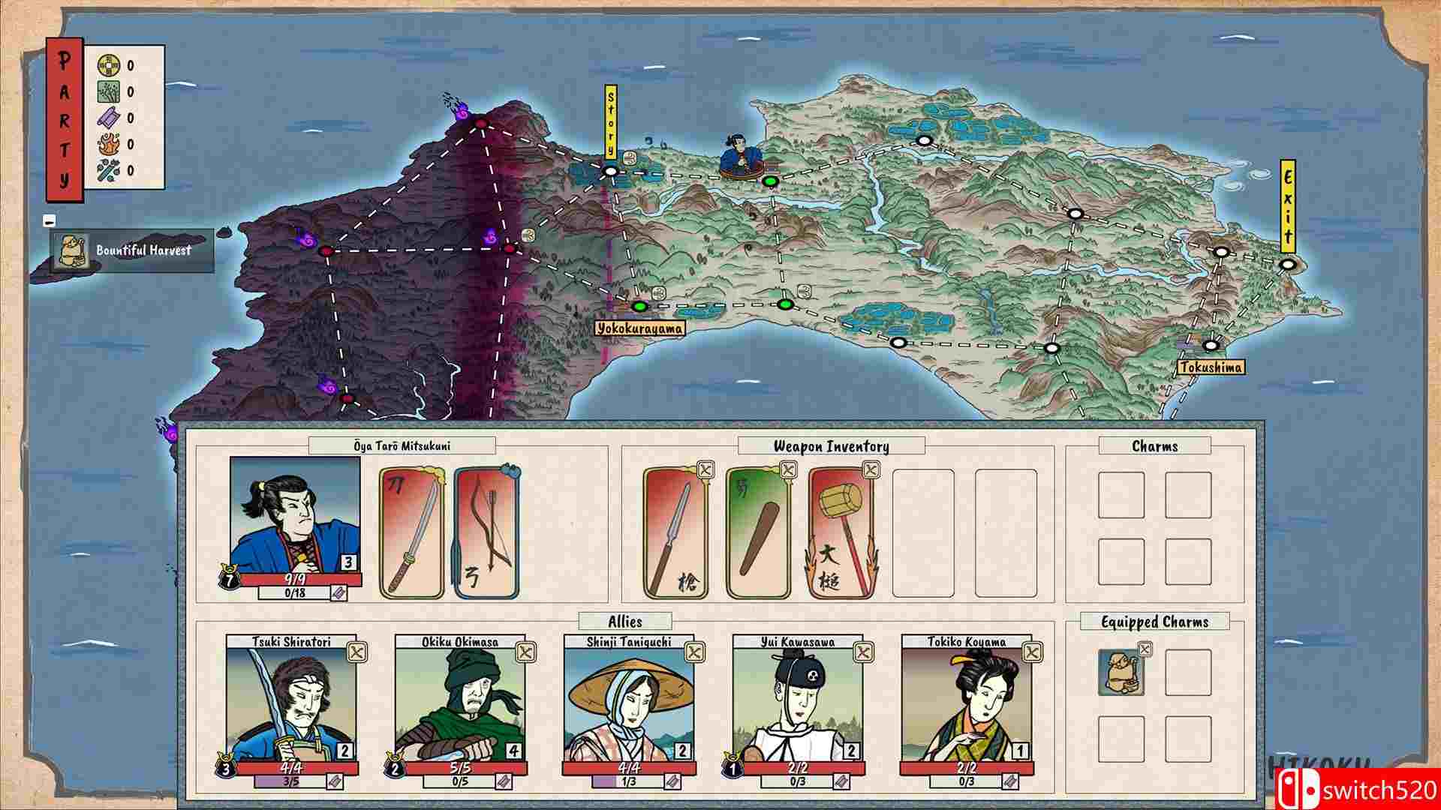The height and width of the screenshot is (810, 1441).
Task: Remove the spear from inventory with X
Action: click(705, 470)
